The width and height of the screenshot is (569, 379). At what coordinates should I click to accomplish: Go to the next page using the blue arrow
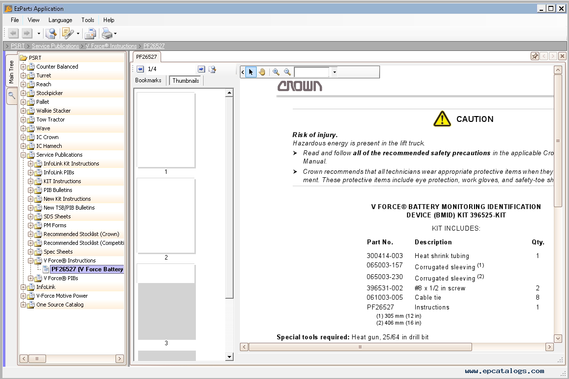coord(201,69)
